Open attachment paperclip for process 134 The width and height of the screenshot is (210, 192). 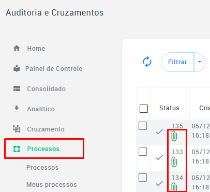pos(174,187)
